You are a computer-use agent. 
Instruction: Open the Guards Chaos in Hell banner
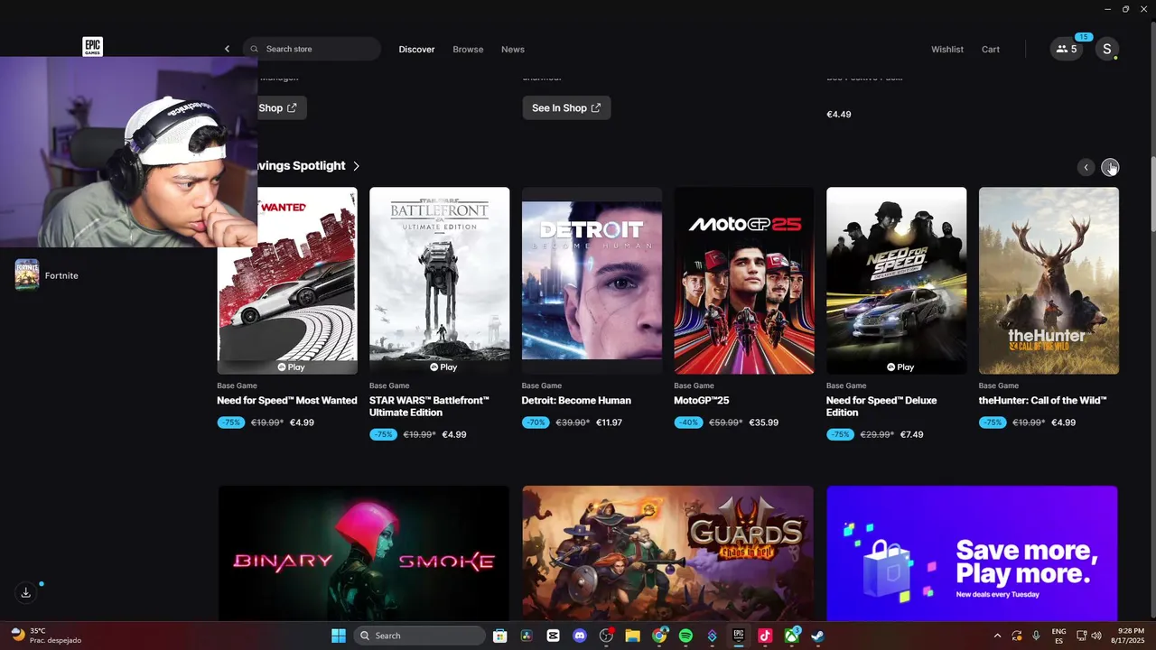pyautogui.click(x=667, y=553)
